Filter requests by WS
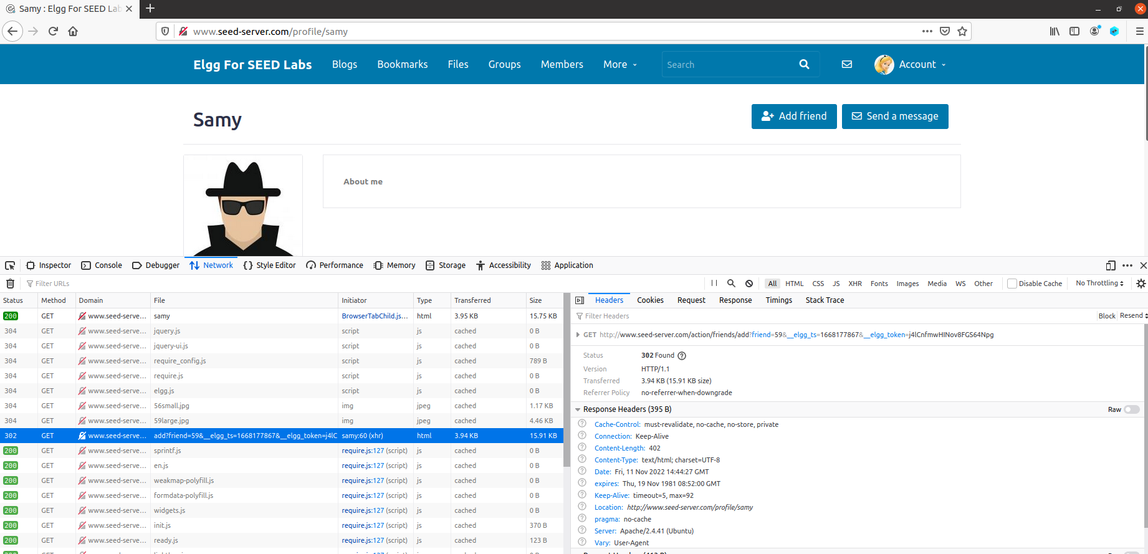Screen dimensions: 1148x554 pos(960,284)
